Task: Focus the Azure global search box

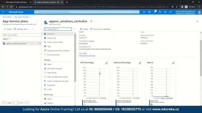Action: [x=87, y=12]
